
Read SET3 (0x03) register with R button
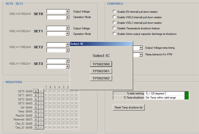point(36,103)
